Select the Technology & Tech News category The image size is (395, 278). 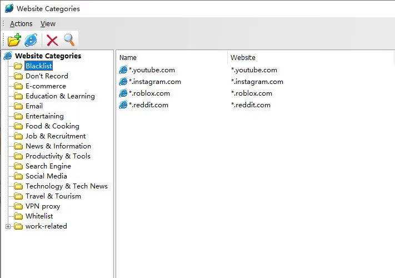click(67, 186)
